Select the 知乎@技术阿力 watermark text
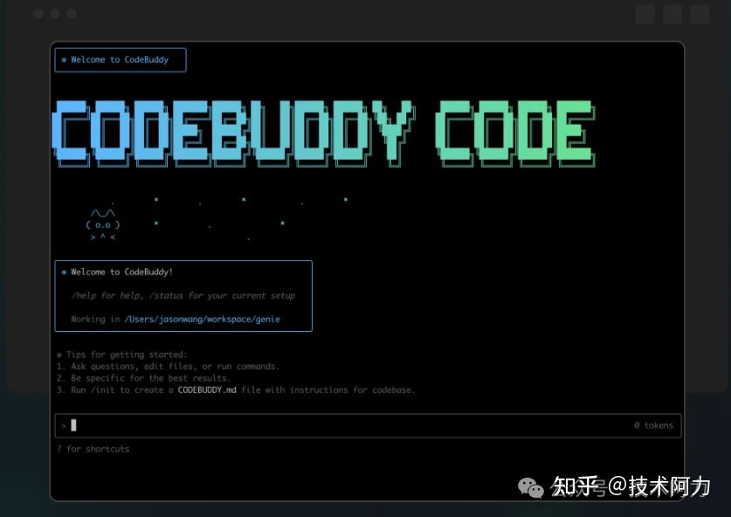The image size is (731, 517). pos(631,489)
